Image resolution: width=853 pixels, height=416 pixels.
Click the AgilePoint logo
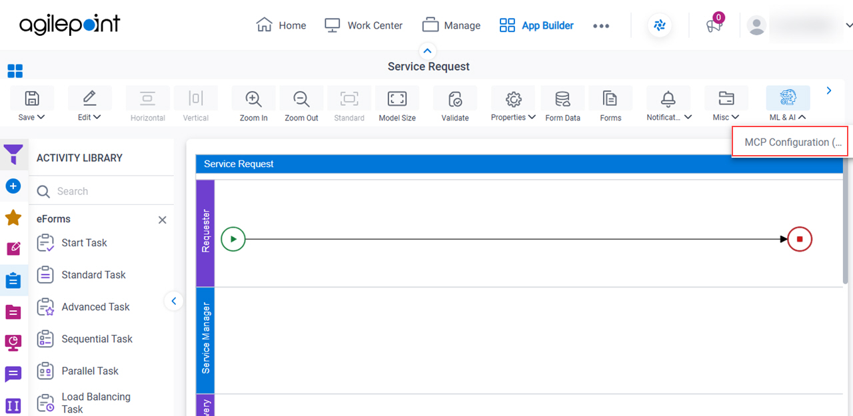pyautogui.click(x=69, y=25)
